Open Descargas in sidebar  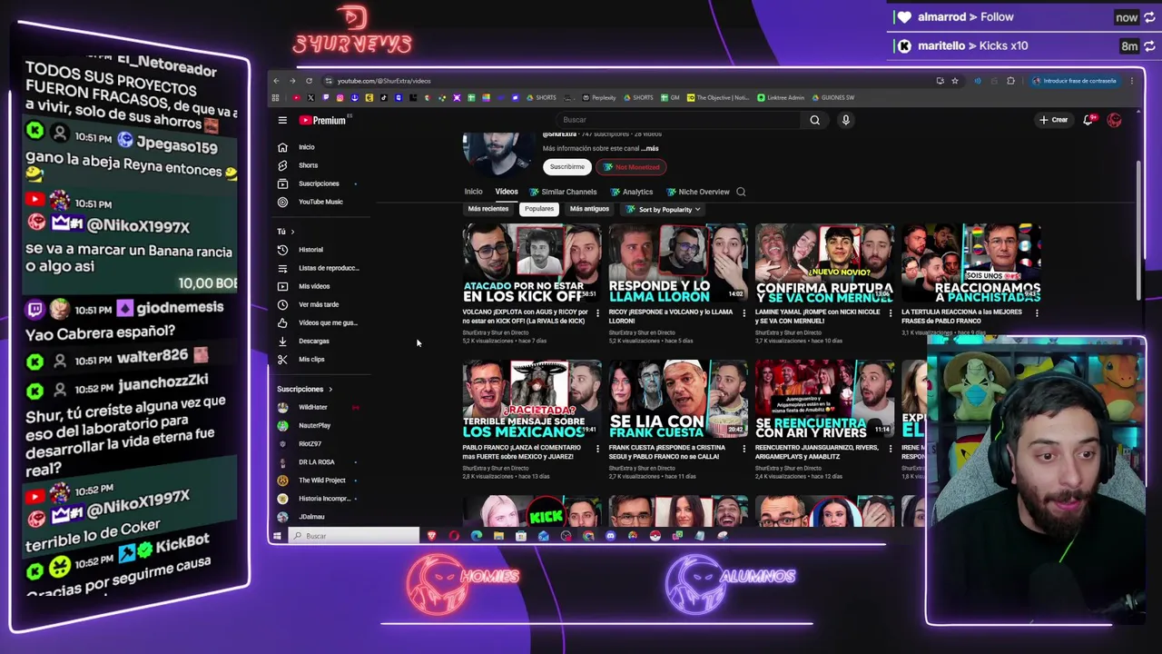(x=313, y=341)
